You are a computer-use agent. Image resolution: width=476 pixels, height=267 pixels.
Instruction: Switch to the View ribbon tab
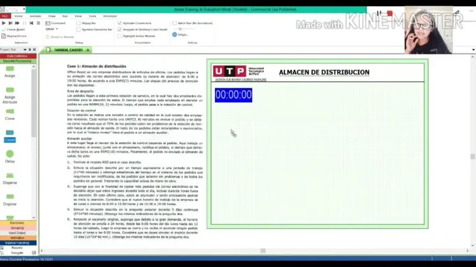pyautogui.click(x=78, y=16)
